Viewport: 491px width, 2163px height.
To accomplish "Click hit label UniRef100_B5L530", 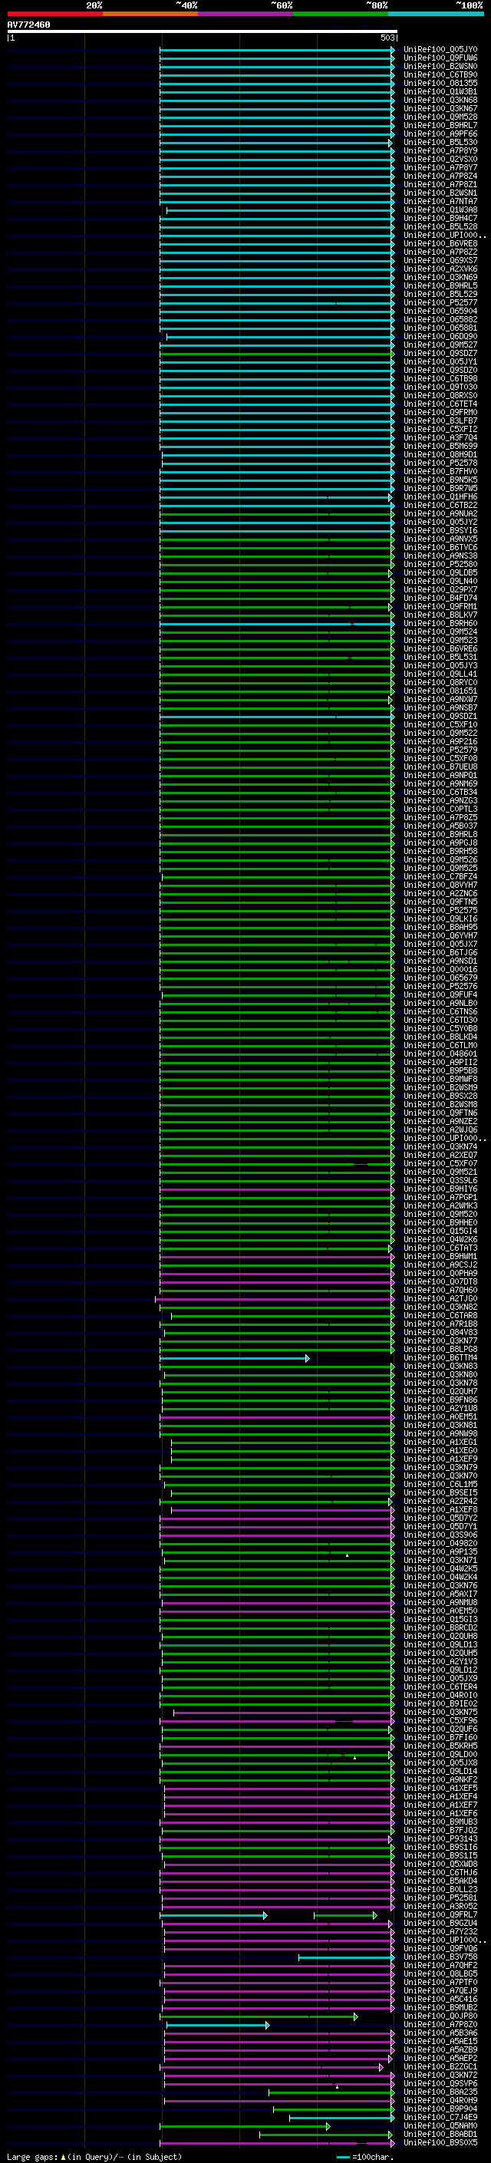I will [x=440, y=143].
